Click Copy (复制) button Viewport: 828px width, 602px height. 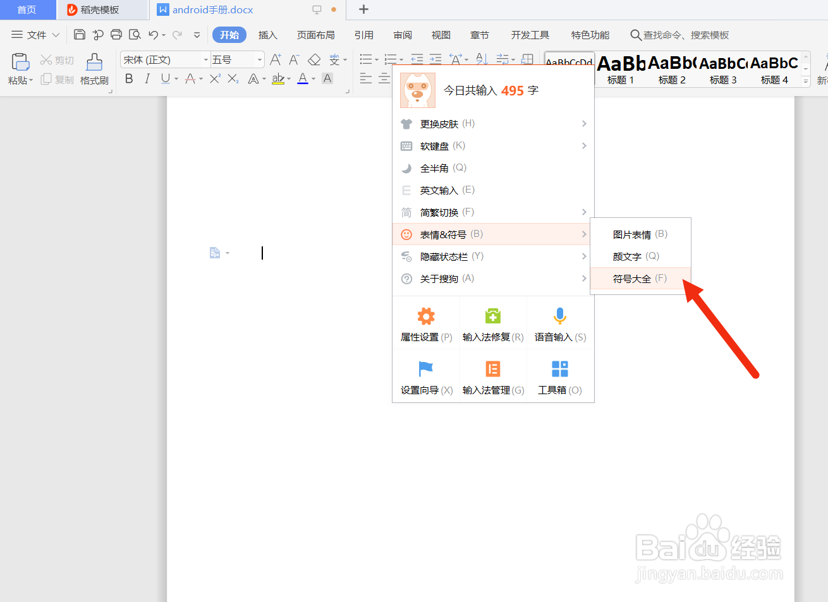click(57, 80)
